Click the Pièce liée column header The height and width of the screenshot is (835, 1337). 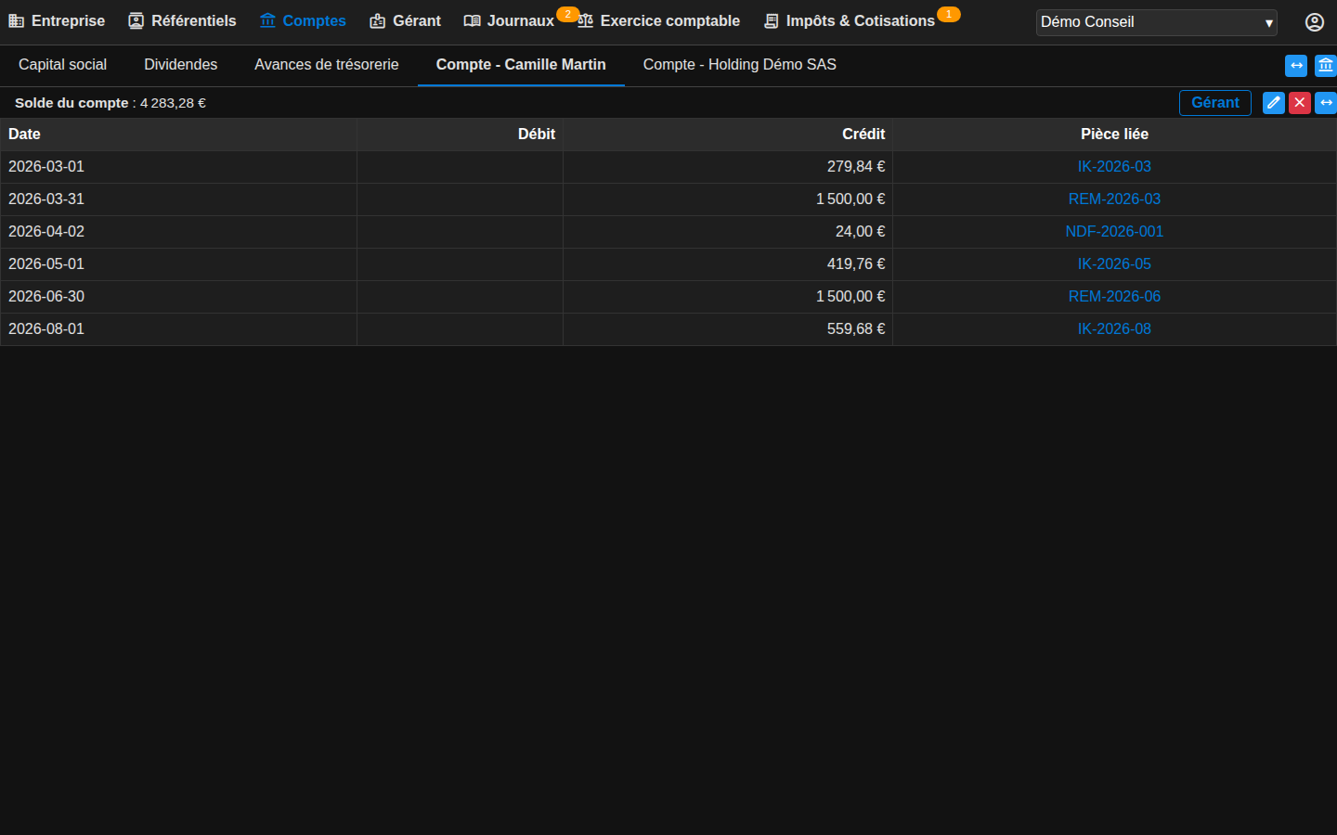click(1114, 135)
